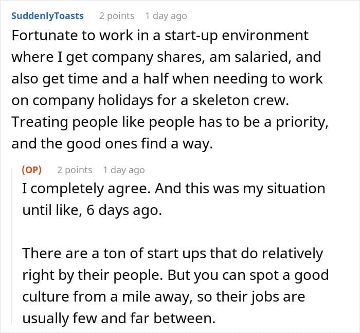Open the SuddenlyToasts user profile
Screen dimensions: 360x333
[47, 16]
